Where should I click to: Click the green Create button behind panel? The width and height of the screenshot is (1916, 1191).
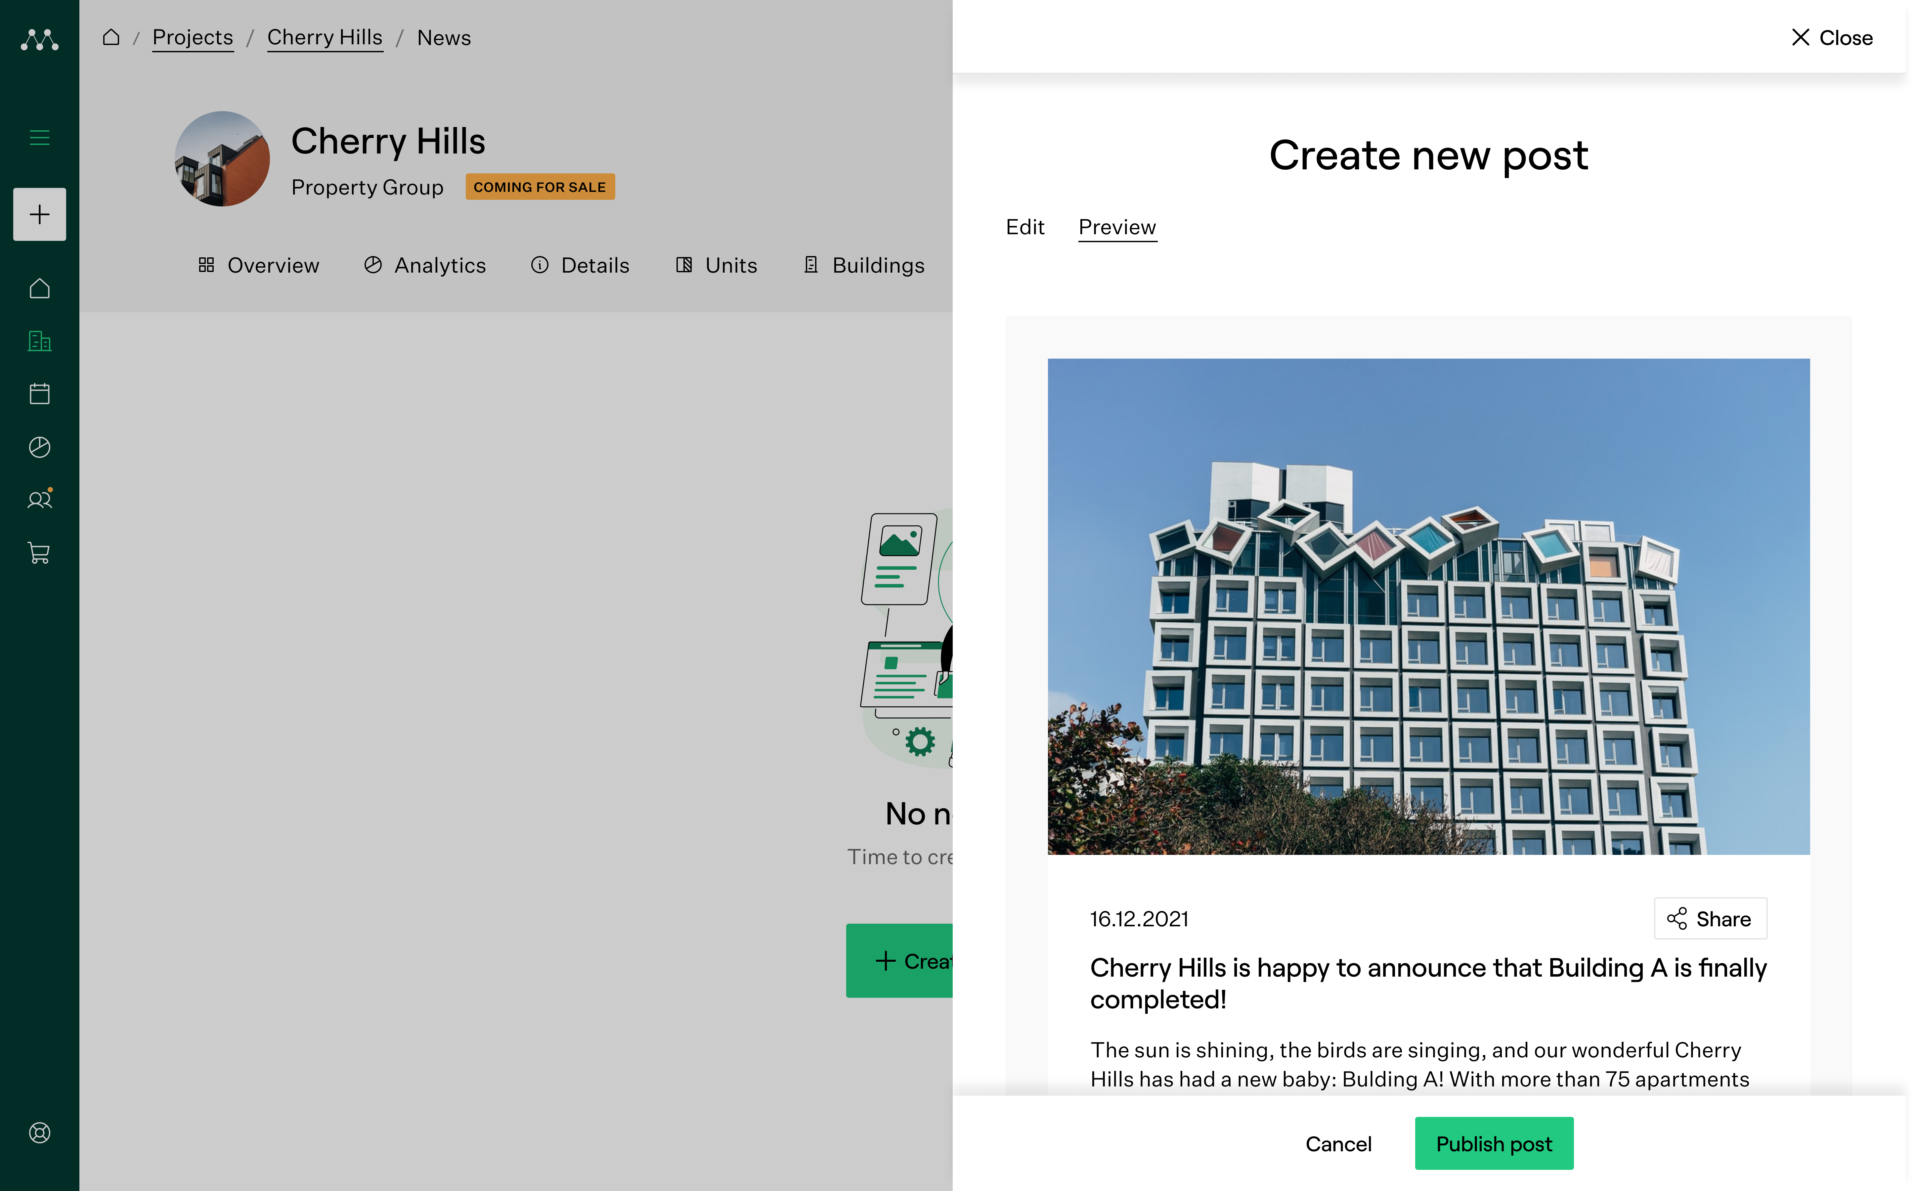pyautogui.click(x=899, y=961)
